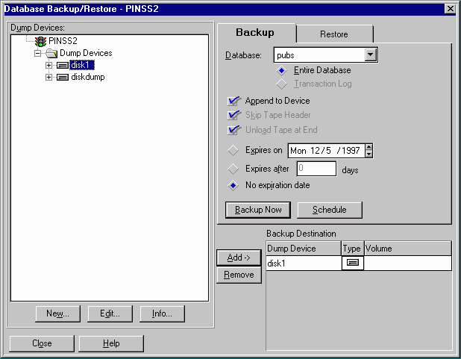Expand the diskdump tree node
This screenshot has width=461, height=359.
click(x=49, y=77)
